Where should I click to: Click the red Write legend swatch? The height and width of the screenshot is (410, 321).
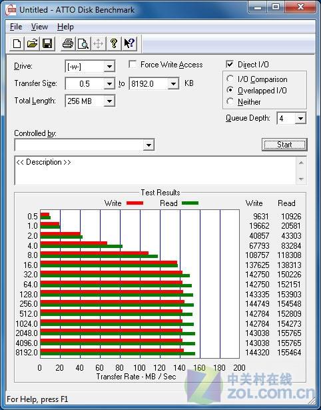tap(135, 203)
